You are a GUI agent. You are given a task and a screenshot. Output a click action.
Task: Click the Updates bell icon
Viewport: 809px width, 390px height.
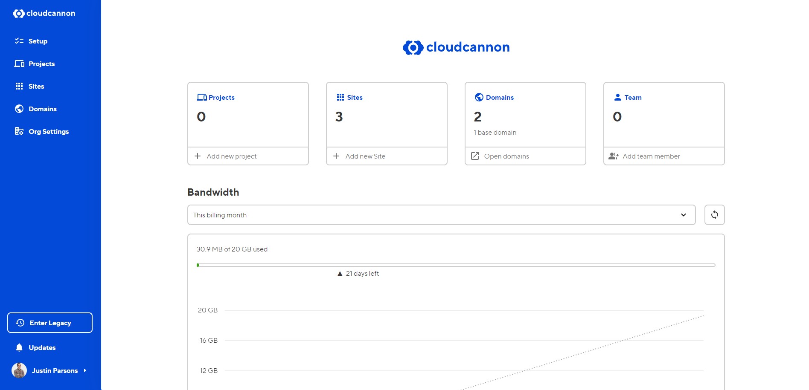(19, 347)
